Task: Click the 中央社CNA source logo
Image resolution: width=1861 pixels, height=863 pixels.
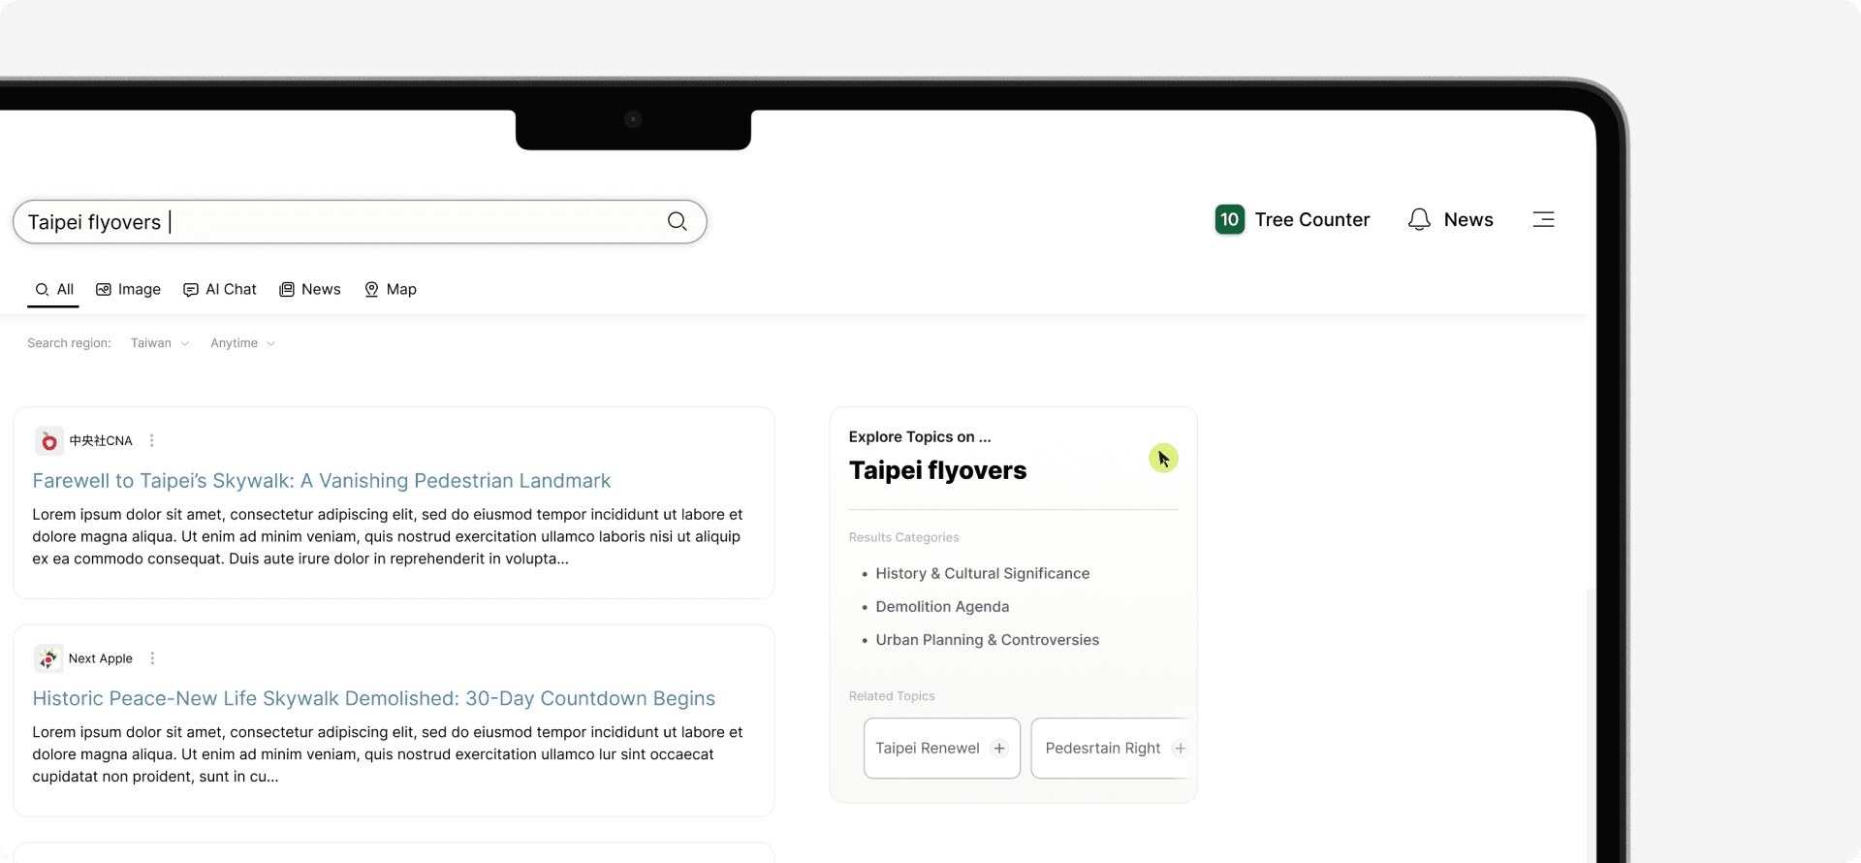Action: [49, 441]
